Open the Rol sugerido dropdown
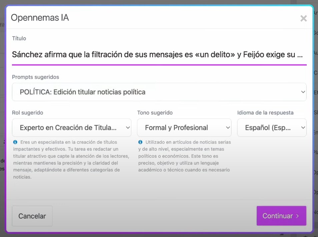318x237 pixels. pos(72,128)
